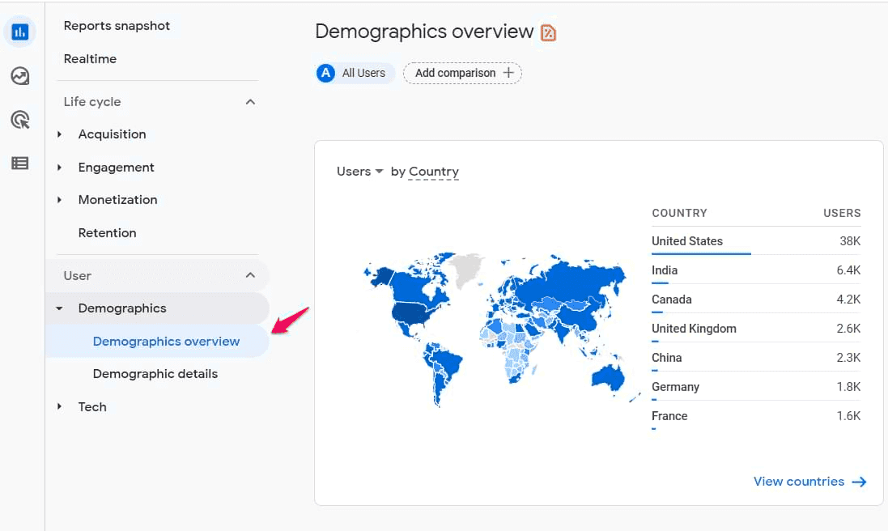888x531 pixels.
Task: Click the Add comparison button
Action: point(462,73)
